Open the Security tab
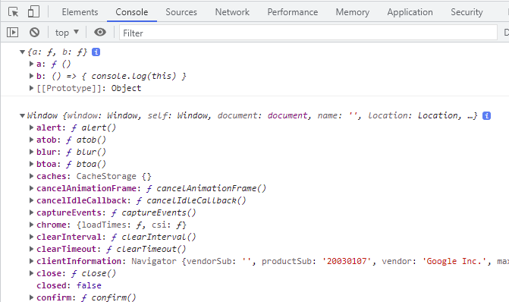Image resolution: width=509 pixels, height=302 pixels. 467,12
